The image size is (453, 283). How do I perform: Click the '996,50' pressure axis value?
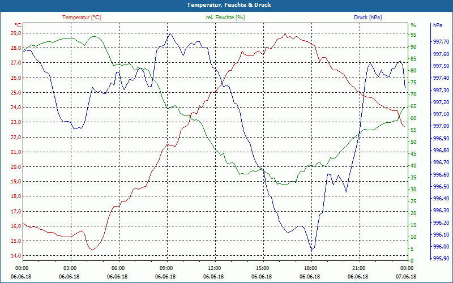pos(441,187)
